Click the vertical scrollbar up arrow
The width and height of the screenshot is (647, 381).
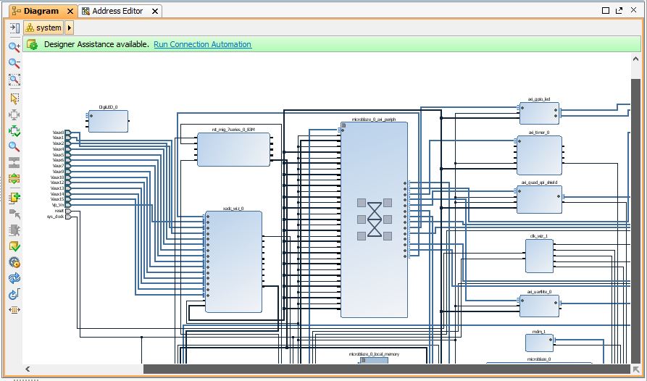635,59
